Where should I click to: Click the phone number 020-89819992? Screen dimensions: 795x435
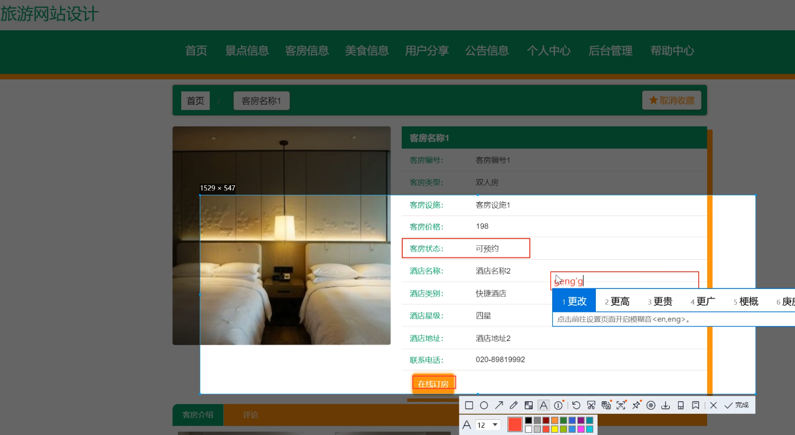pos(500,359)
